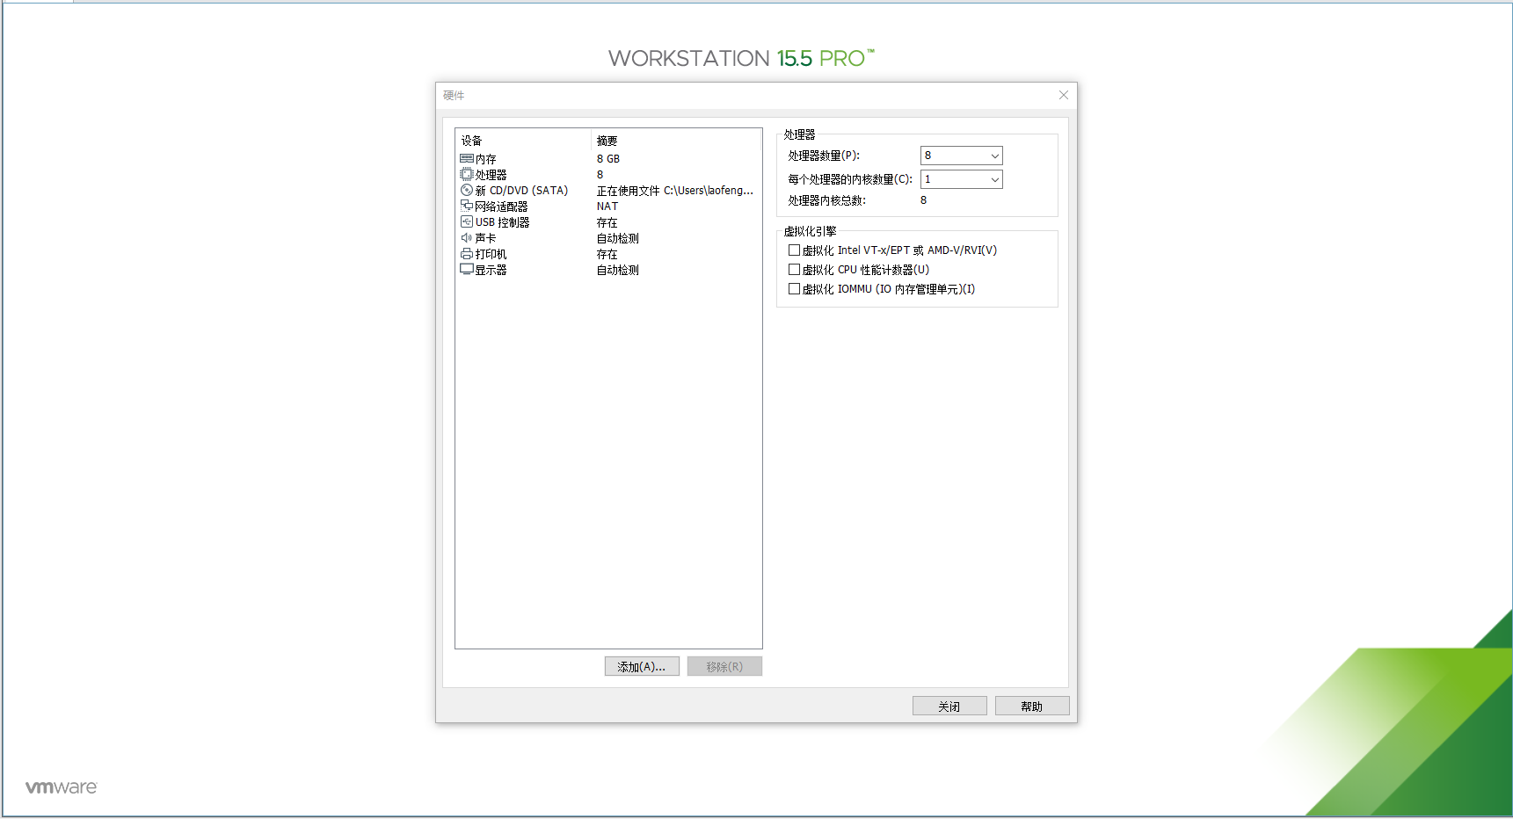
Task: Select the 网络适配器 row label
Action: 501,207
